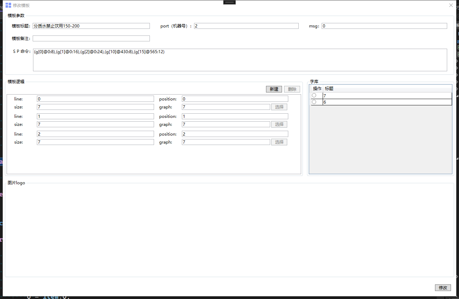The height and width of the screenshot is (299, 459).
Task: Click the title cell 7 in 字库 table
Action: (x=387, y=96)
